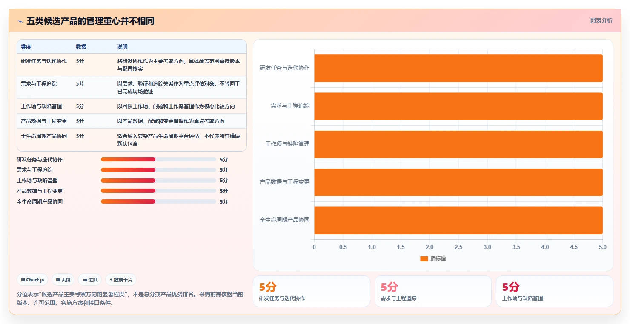This screenshot has width=630, height=324.
Task: Click the progress bar for 全生命周期产品协同
Action: click(158, 201)
